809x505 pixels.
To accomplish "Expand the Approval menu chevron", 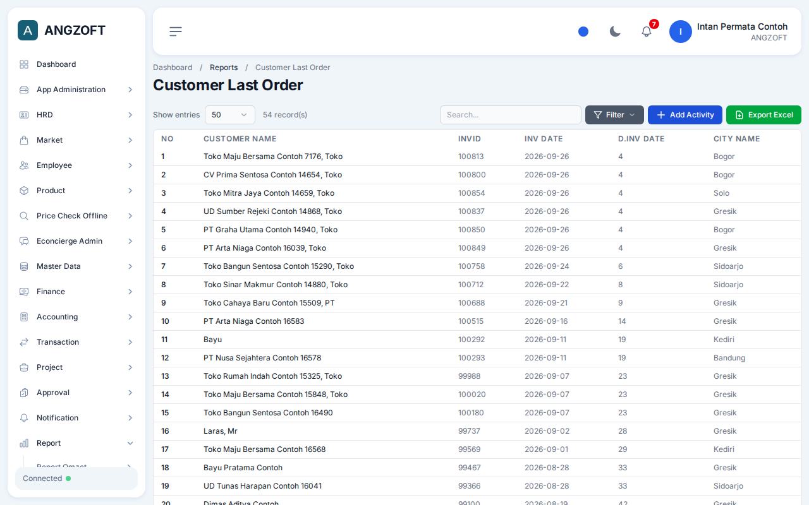I will pyautogui.click(x=130, y=393).
